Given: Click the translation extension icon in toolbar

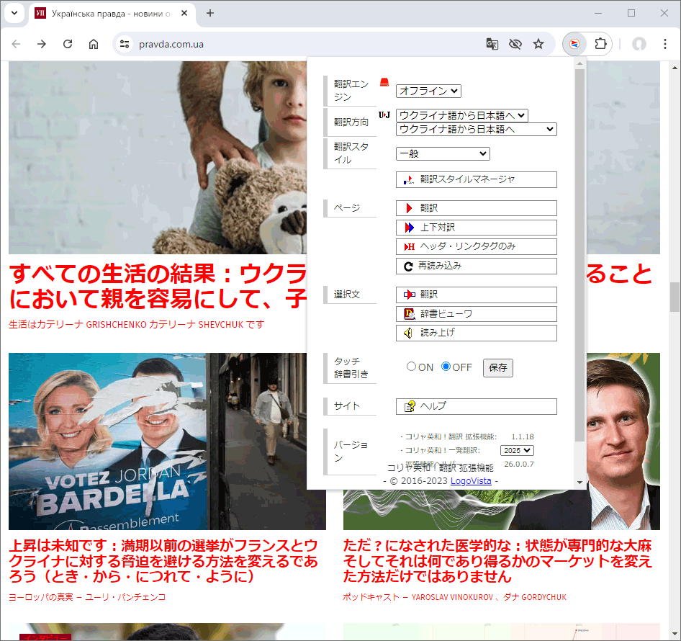Looking at the screenshot, I should pos(574,44).
